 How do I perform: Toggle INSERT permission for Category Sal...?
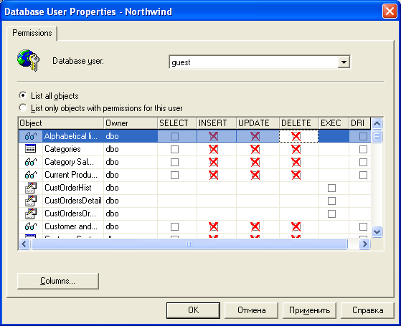tap(214, 162)
